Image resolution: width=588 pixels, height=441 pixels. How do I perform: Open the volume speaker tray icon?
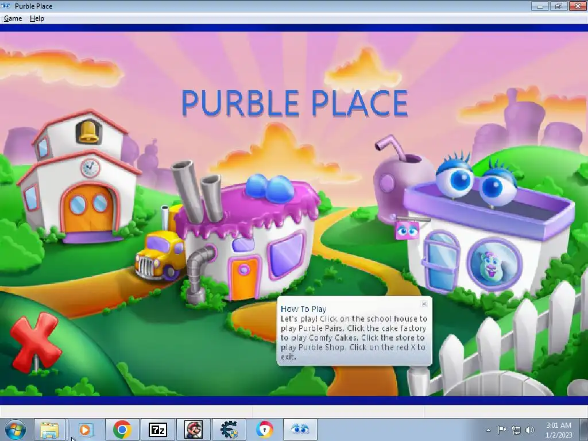tap(530, 430)
